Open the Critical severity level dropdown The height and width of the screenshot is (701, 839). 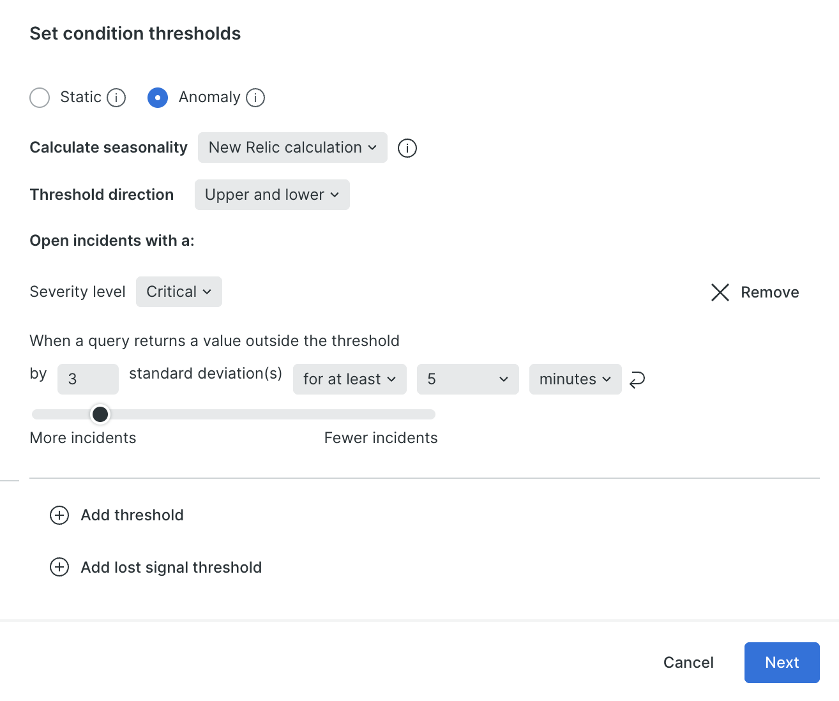point(179,292)
